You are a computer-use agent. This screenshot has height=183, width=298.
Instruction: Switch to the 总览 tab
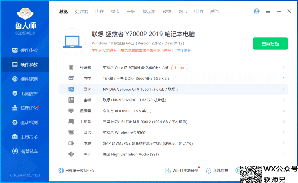coord(63,12)
